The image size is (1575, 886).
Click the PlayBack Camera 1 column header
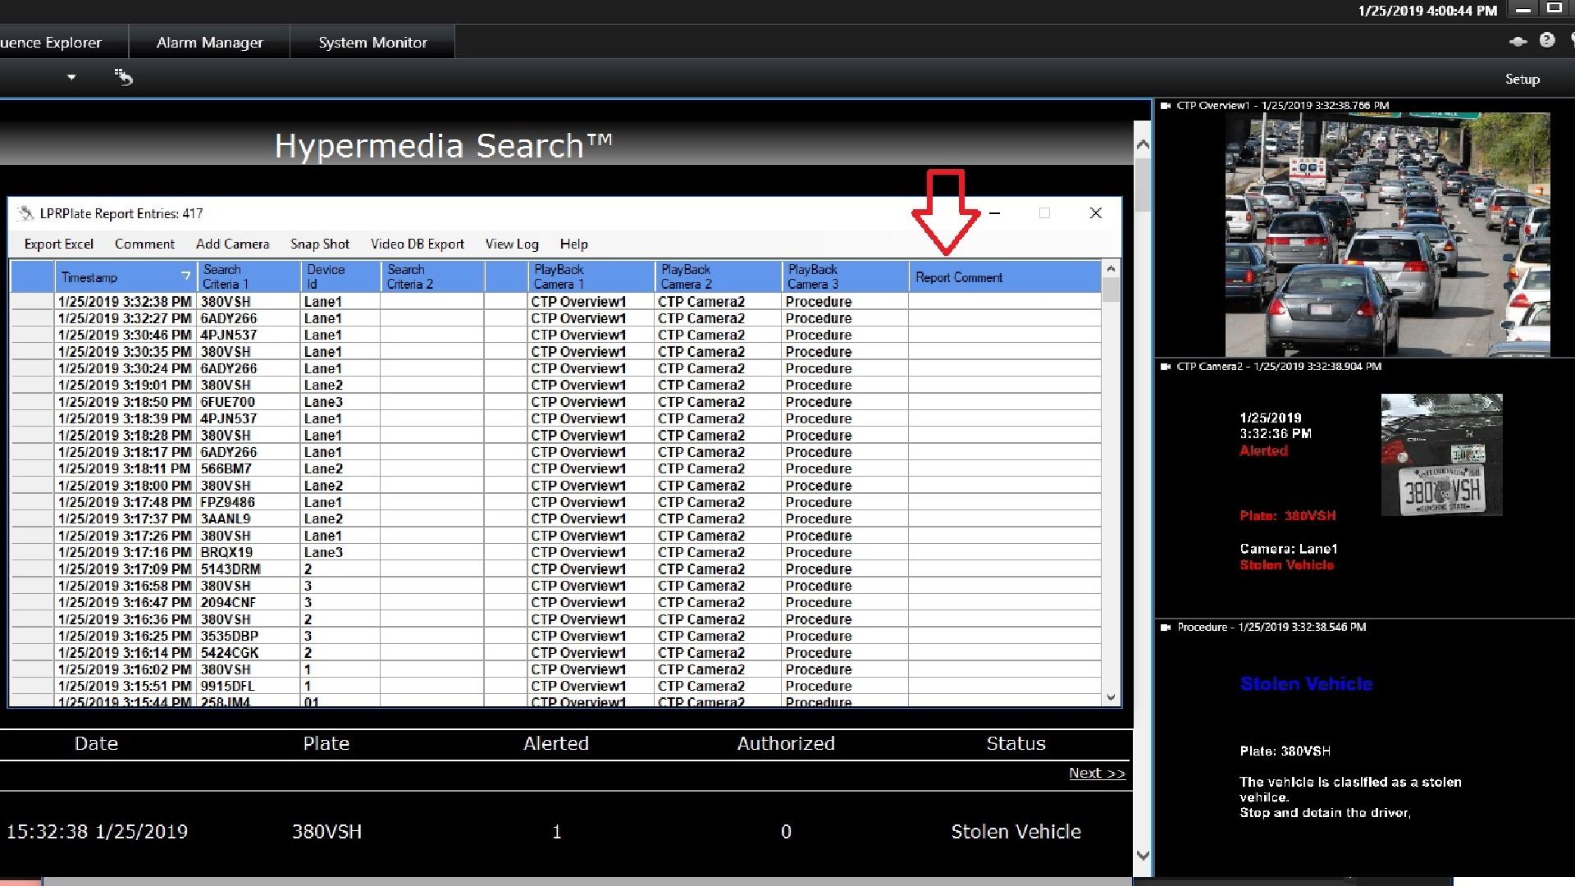pos(591,276)
